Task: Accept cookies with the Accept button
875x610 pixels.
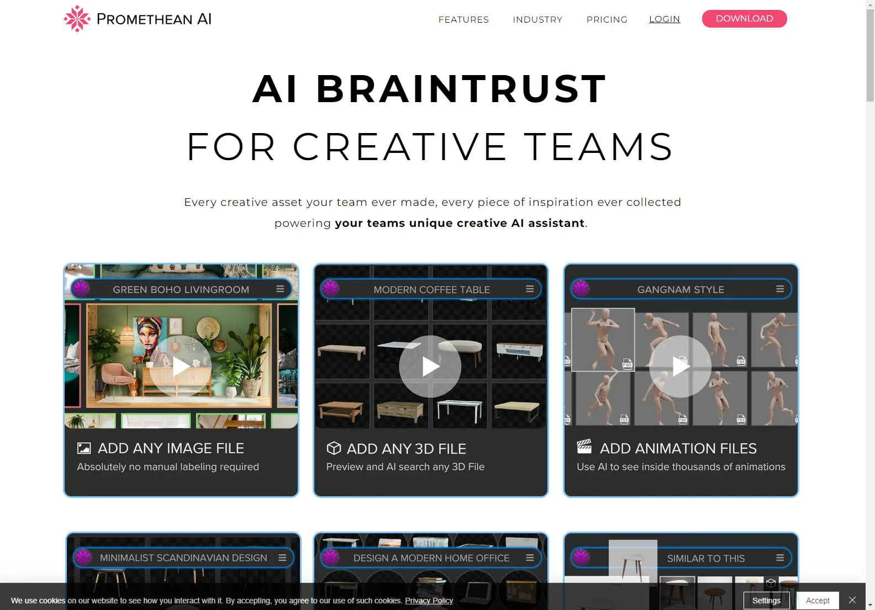Action: click(818, 600)
